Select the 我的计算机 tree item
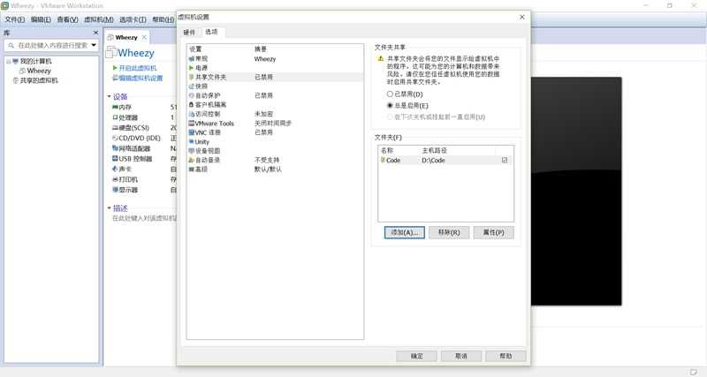This screenshot has width=707, height=377. 36,61
